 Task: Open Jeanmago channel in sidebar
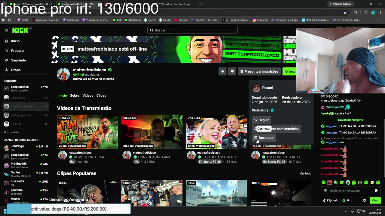pos(26,97)
